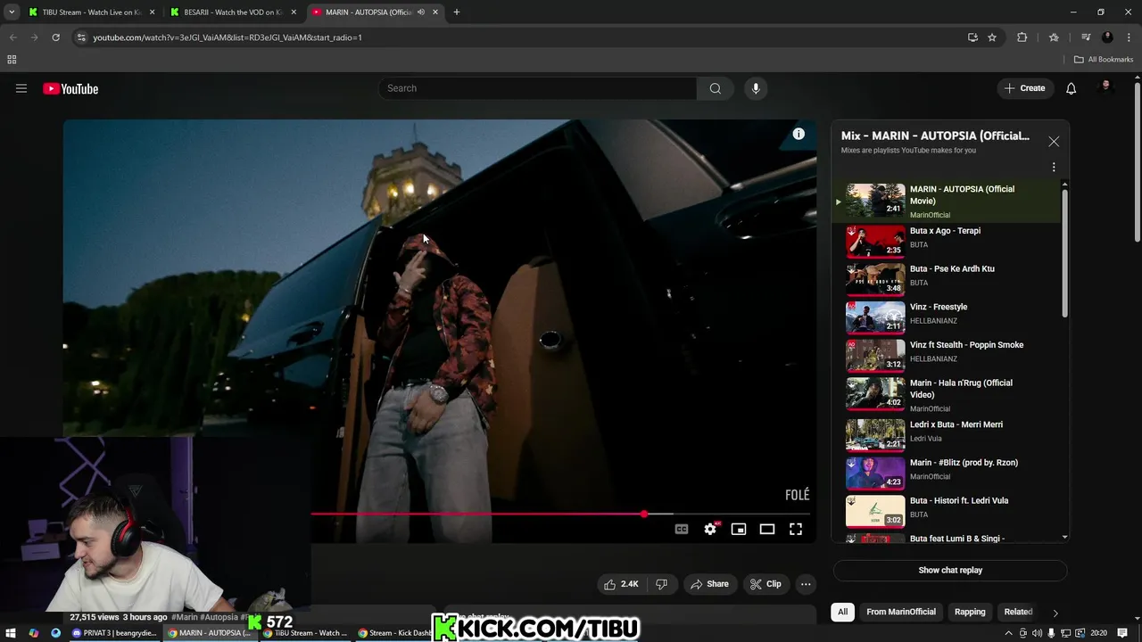Click Show chat replay
The height and width of the screenshot is (642, 1142).
tap(950, 570)
